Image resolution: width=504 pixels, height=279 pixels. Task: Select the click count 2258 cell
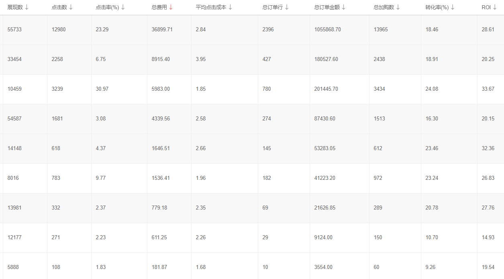57,59
